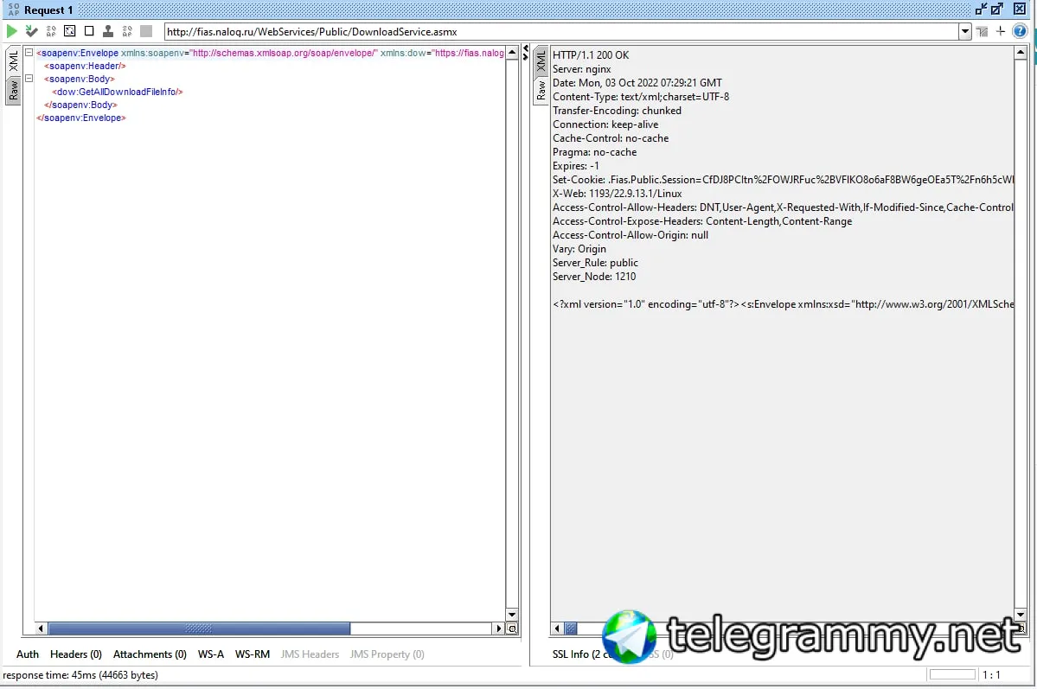
Task: Click the third toolbar SOAP icon beside the checkmark arrow
Action: (x=51, y=31)
